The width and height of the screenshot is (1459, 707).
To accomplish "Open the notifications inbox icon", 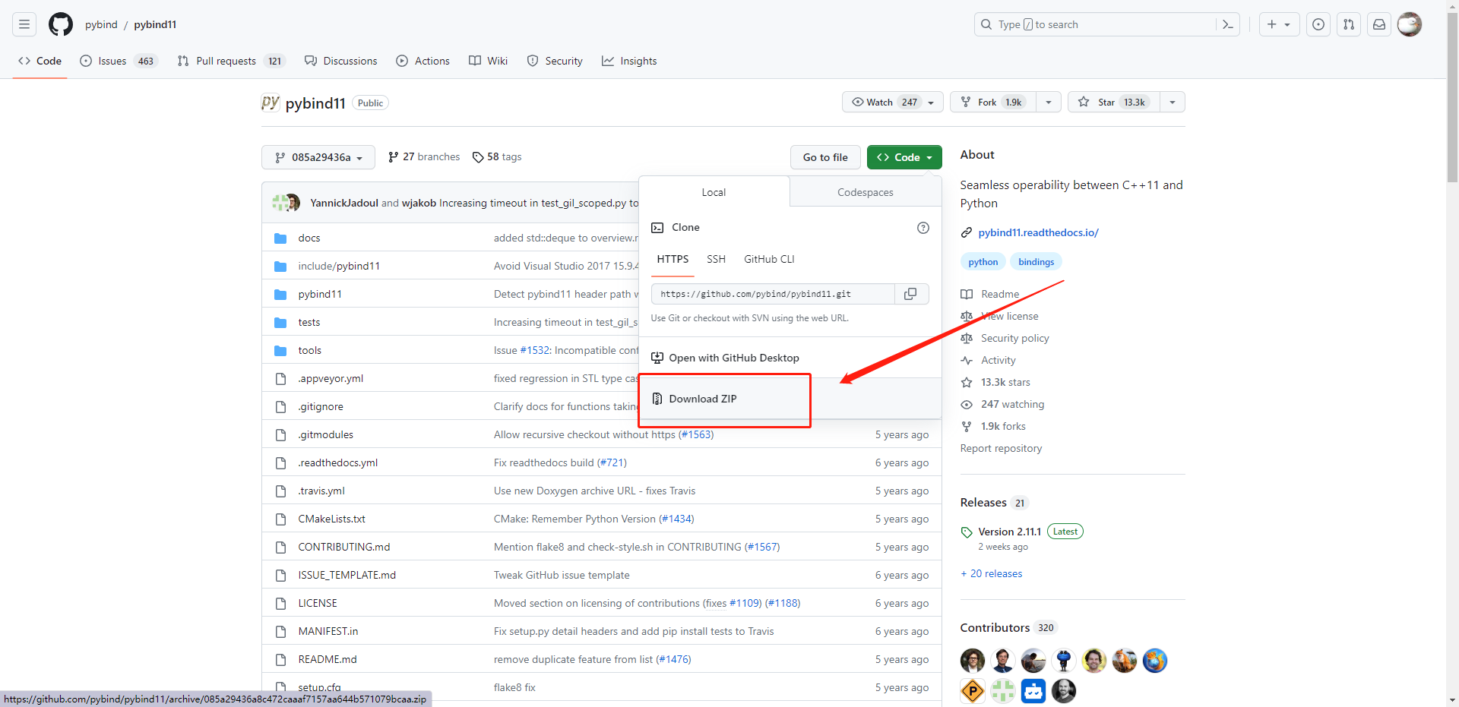I will click(x=1379, y=24).
